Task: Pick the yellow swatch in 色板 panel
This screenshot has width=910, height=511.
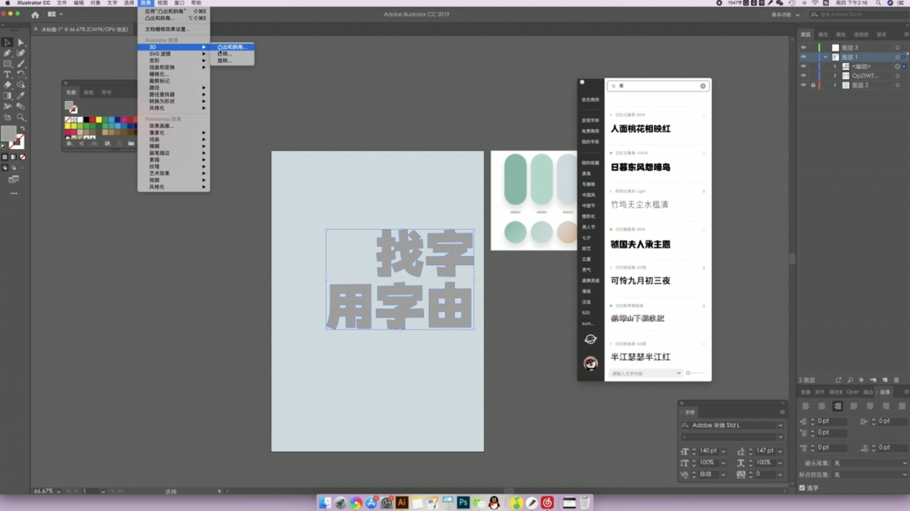Action: click(x=99, y=120)
